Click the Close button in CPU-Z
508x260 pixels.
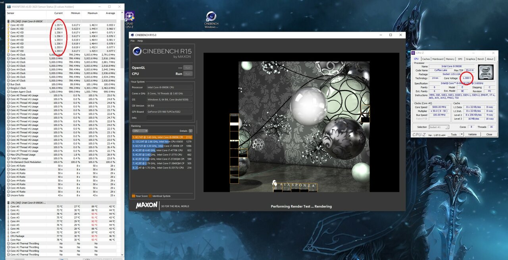click(x=489, y=135)
